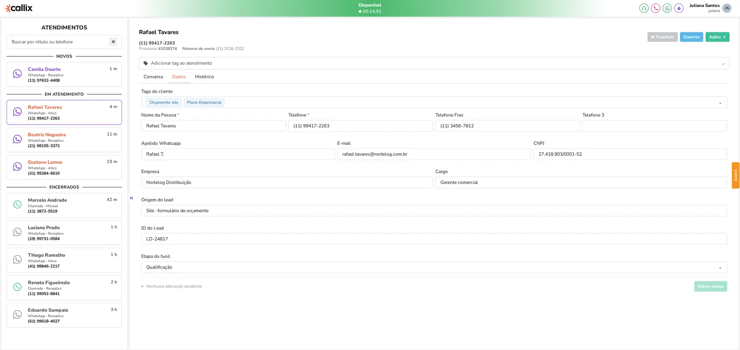The image size is (740, 350).
Task: Switch to the Conversa tab
Action: (153, 77)
